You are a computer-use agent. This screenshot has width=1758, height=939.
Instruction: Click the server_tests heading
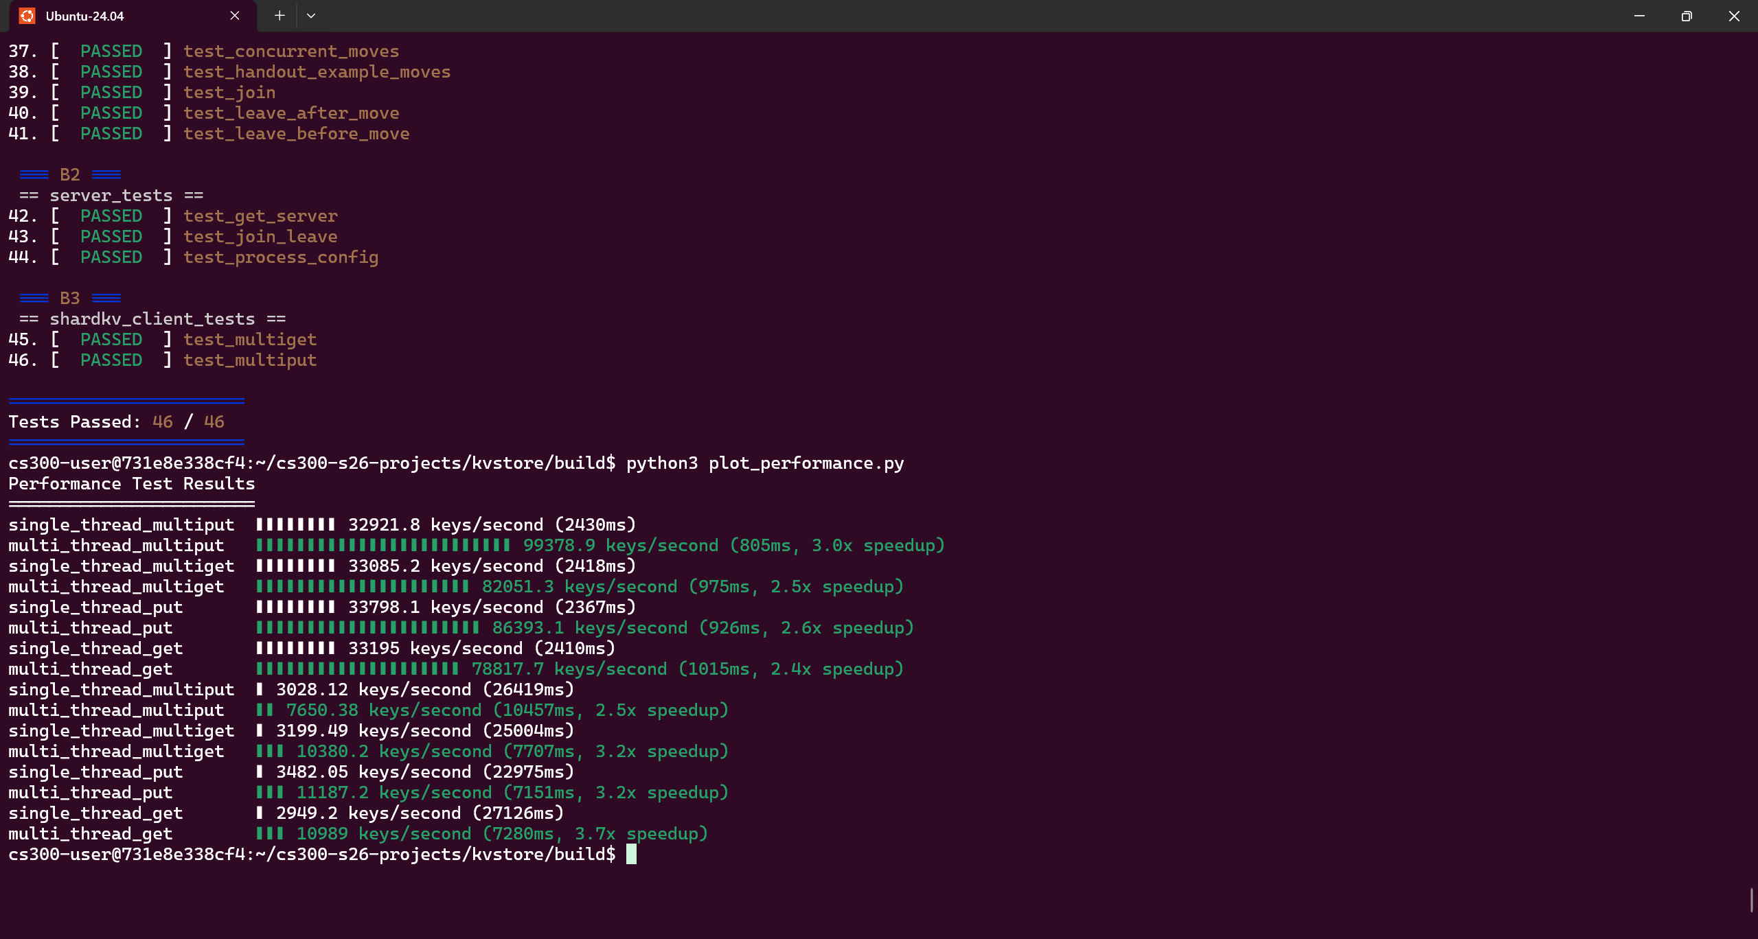111,196
